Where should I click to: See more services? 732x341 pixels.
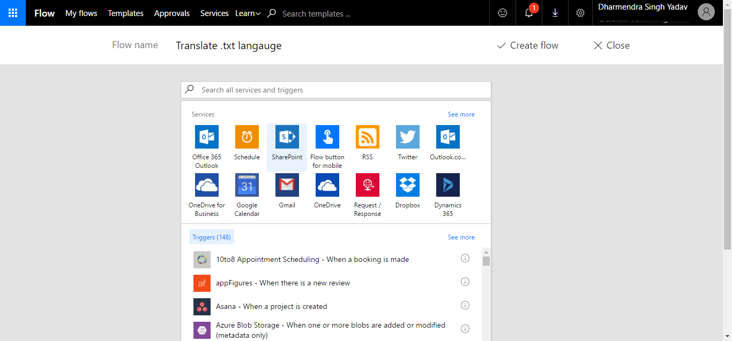(461, 114)
